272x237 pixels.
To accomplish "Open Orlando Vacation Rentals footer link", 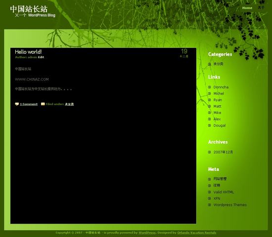I will 197,233.
